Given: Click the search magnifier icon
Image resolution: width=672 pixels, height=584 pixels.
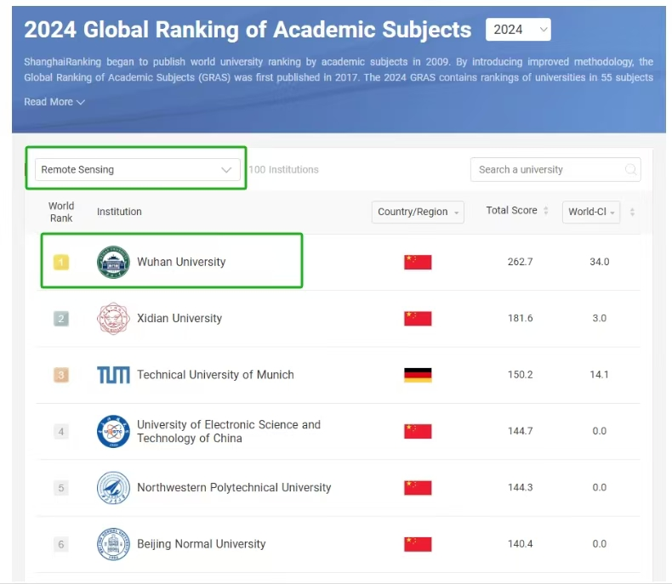Looking at the screenshot, I should pos(630,170).
